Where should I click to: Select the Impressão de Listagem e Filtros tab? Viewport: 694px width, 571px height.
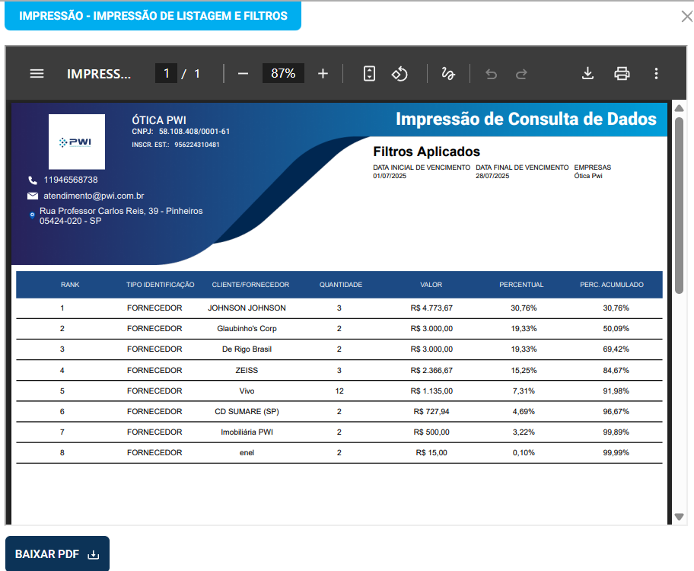[x=153, y=16]
